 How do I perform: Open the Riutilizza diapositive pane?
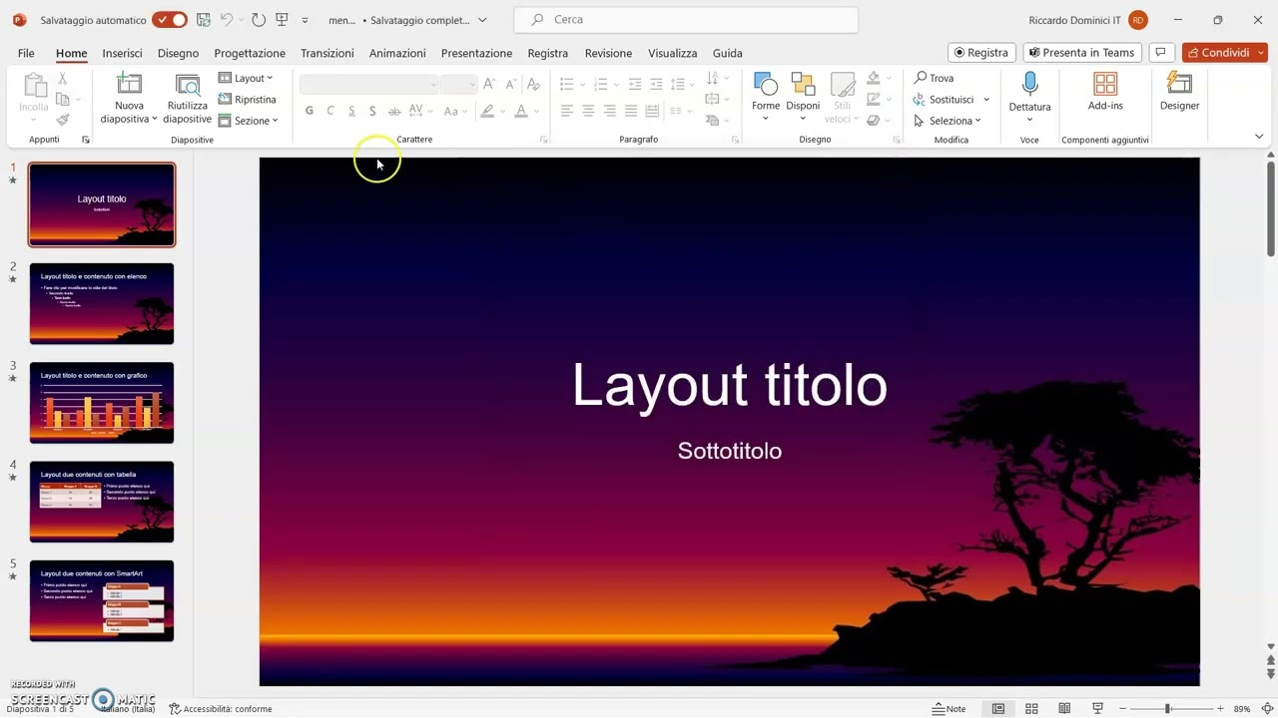point(188,99)
